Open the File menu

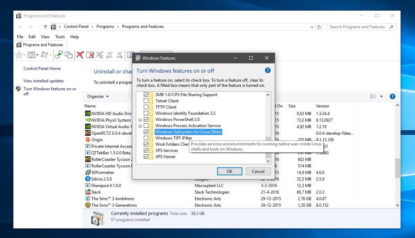point(20,37)
